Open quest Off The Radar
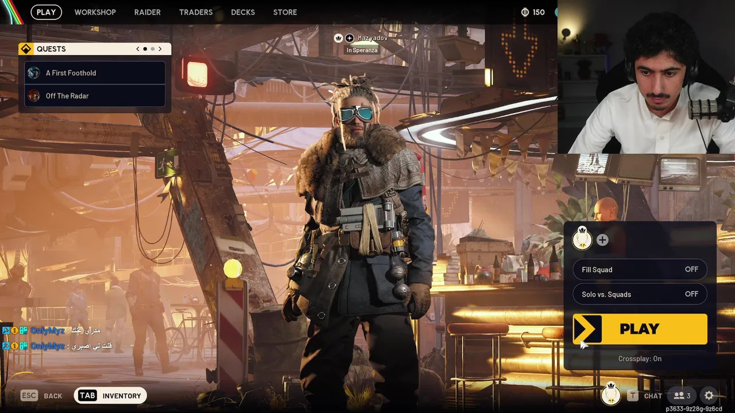 [95, 96]
